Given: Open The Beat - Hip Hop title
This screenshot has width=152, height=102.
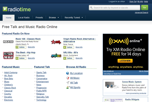Looking at the screenshot, I should pos(25,53).
